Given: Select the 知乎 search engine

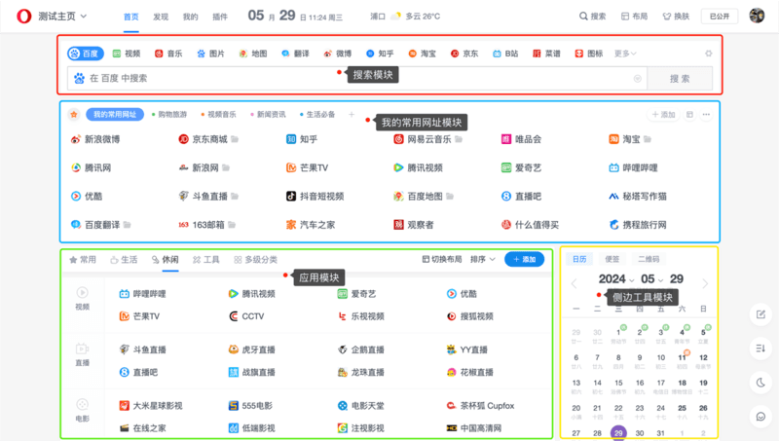Looking at the screenshot, I should (x=380, y=54).
